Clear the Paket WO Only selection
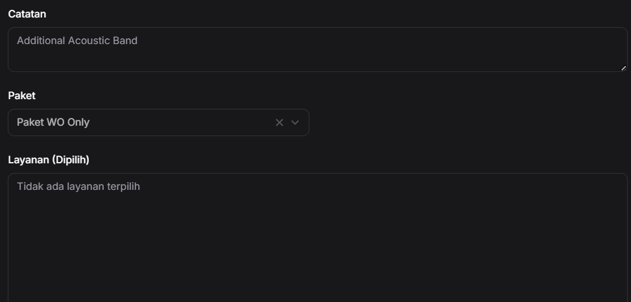The image size is (631, 302). 280,122
